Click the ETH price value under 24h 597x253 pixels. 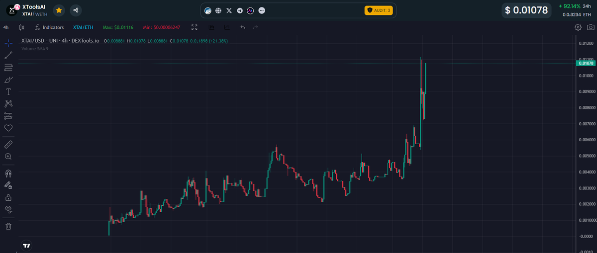coord(578,14)
